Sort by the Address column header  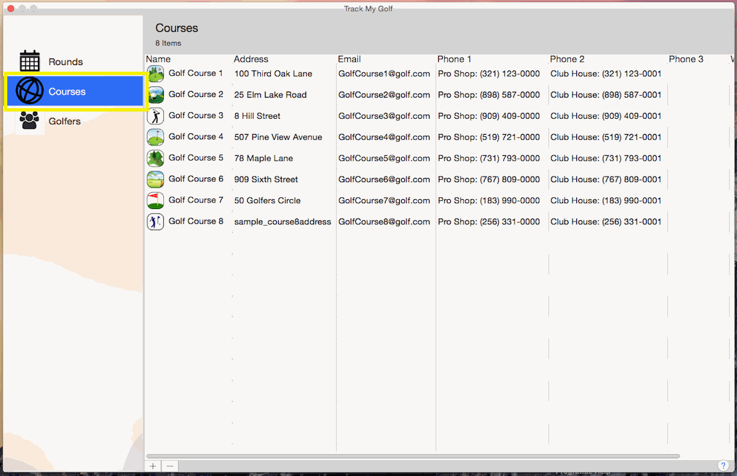click(x=251, y=59)
